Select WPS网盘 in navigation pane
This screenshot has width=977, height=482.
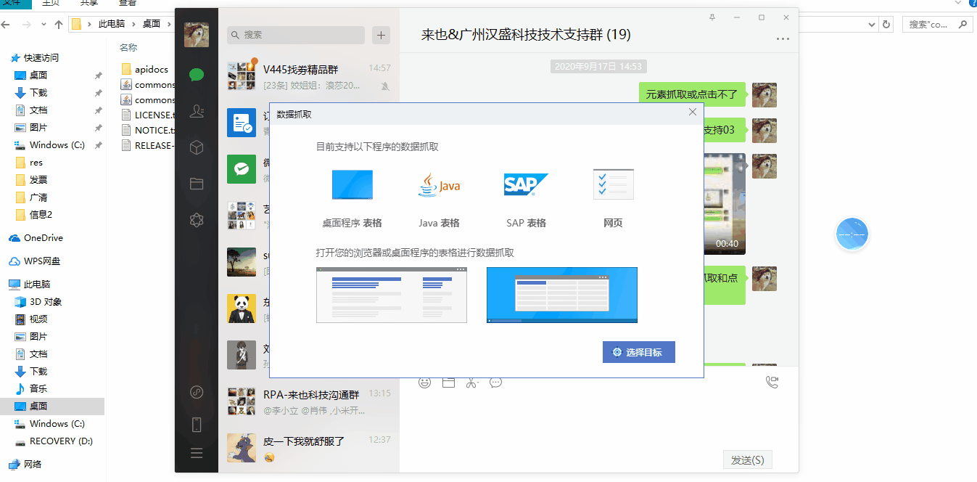coord(42,261)
